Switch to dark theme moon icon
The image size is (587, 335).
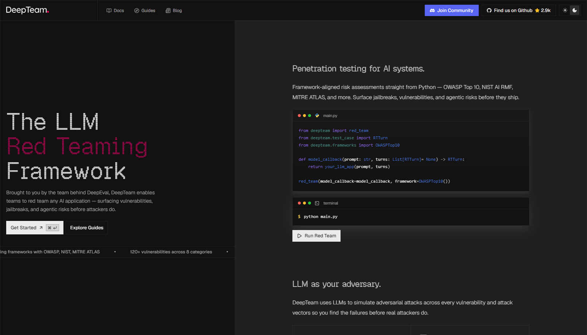click(575, 11)
